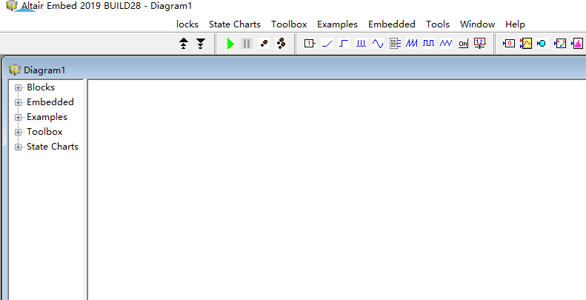This screenshot has width=586, height=300.
Task: Insert a square wave block
Action: pyautogui.click(x=429, y=44)
